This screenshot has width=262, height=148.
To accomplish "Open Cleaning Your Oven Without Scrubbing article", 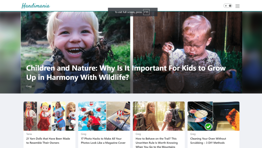I will (x=208, y=141).
